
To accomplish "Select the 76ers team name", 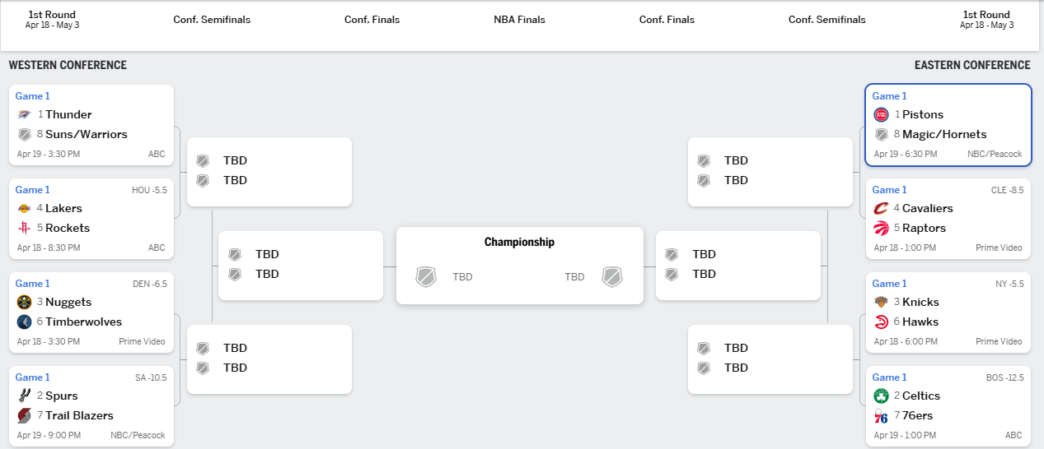I will point(917,415).
